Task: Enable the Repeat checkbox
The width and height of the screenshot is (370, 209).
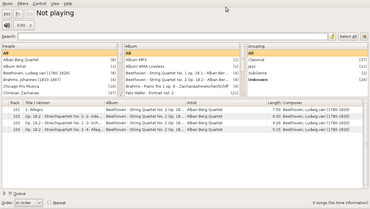Action: click(x=49, y=203)
